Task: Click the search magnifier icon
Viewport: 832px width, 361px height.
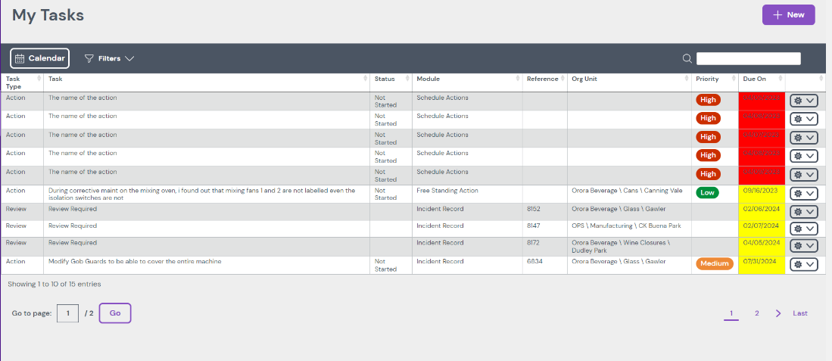Action: pyautogui.click(x=687, y=58)
